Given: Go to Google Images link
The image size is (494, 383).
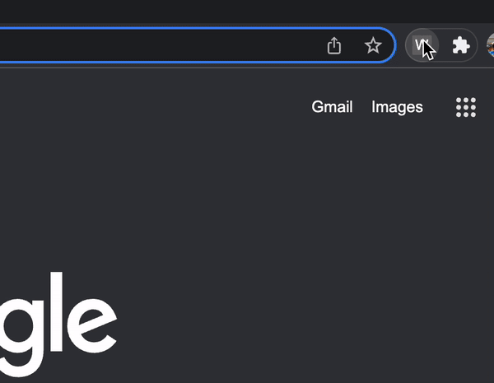Looking at the screenshot, I should (x=397, y=107).
